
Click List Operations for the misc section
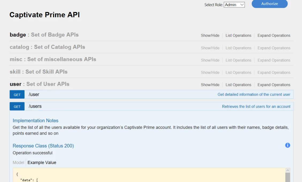pos(238,60)
